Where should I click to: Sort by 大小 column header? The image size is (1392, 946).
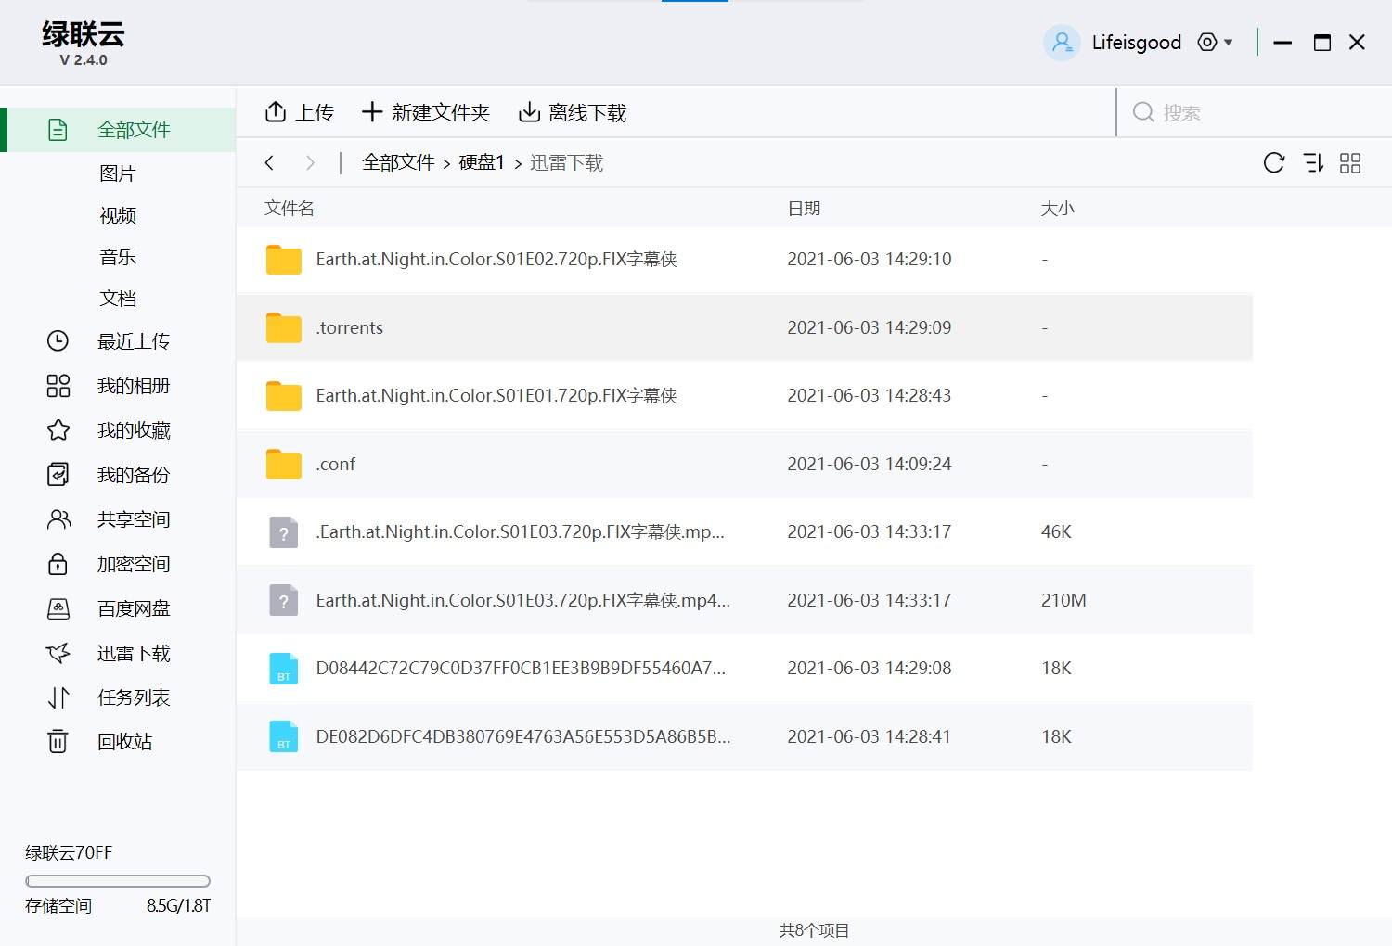coord(1057,208)
